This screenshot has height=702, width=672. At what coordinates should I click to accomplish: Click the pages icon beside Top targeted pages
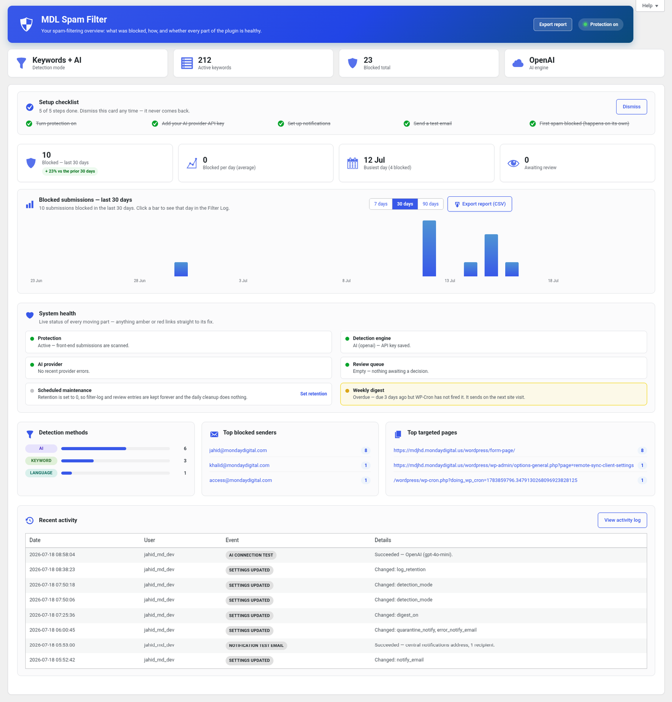(x=398, y=434)
